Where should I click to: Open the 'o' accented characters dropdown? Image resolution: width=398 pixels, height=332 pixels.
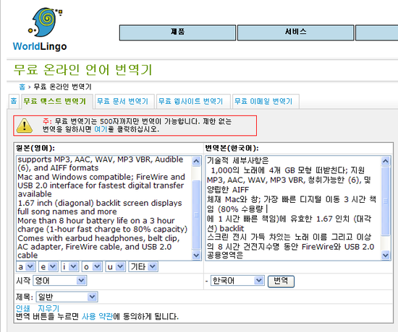tap(92, 266)
